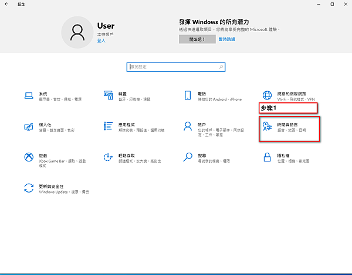Open the 帳戶 (Accounts) person icon

[x=188, y=126]
